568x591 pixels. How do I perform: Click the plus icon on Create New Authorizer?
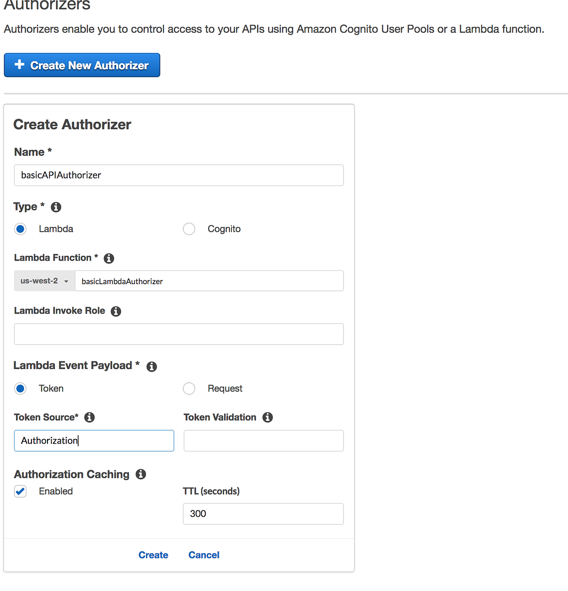click(19, 65)
